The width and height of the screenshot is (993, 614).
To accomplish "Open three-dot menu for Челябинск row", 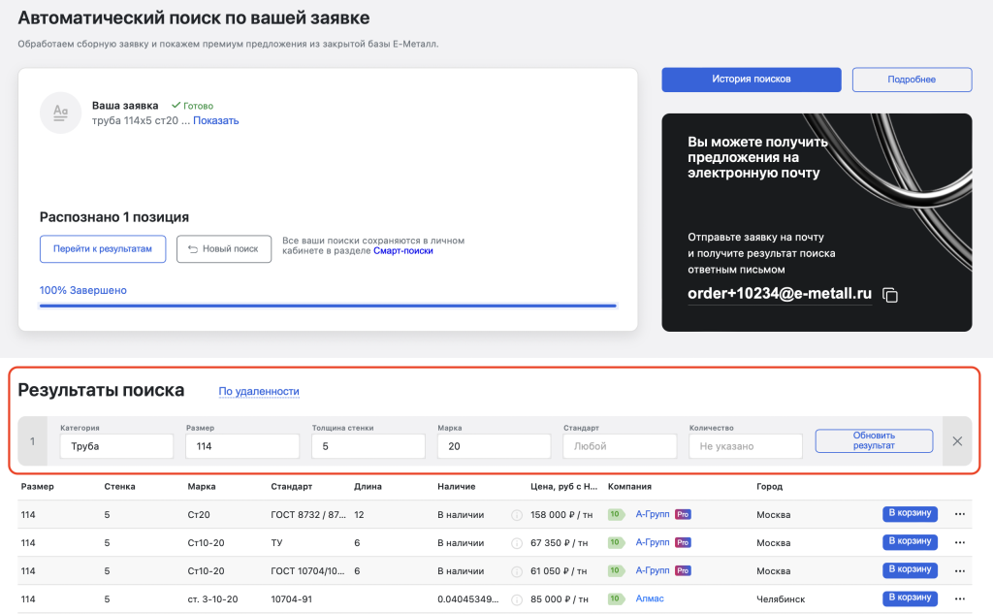I will (x=960, y=598).
